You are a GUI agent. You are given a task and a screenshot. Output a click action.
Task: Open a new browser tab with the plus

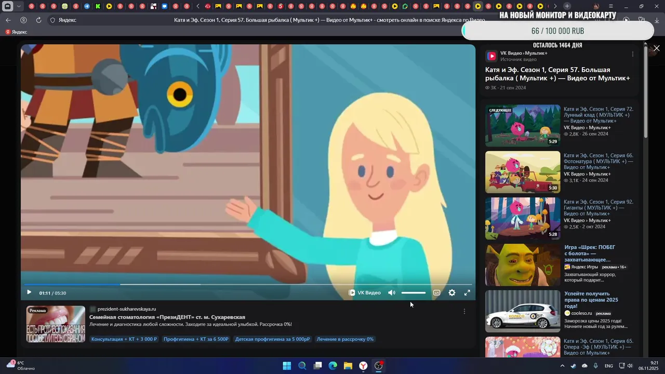(567, 6)
